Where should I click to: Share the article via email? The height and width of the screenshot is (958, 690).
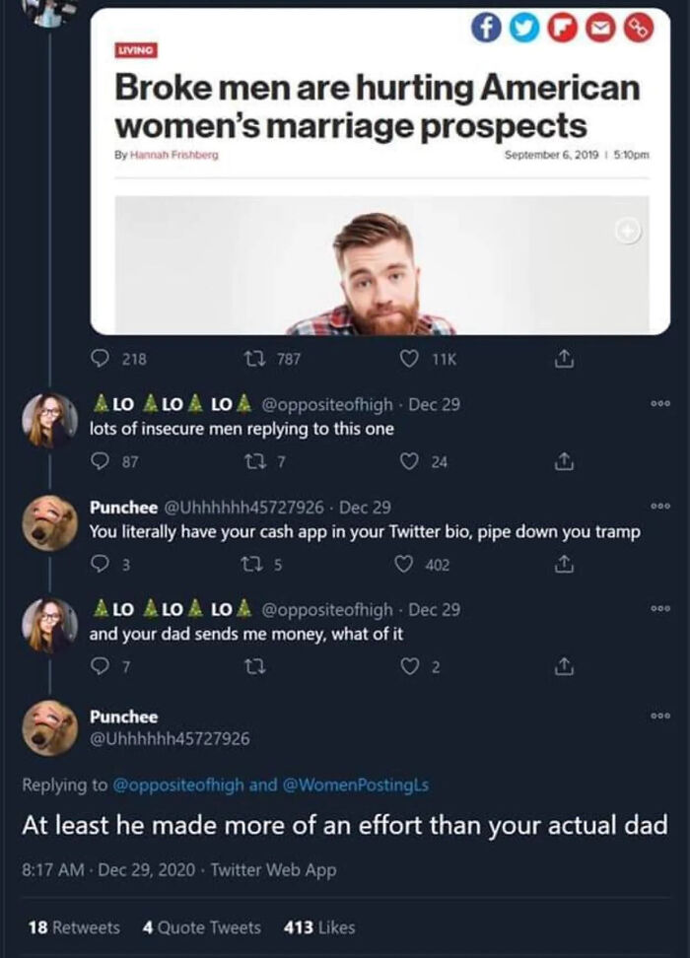tap(599, 27)
